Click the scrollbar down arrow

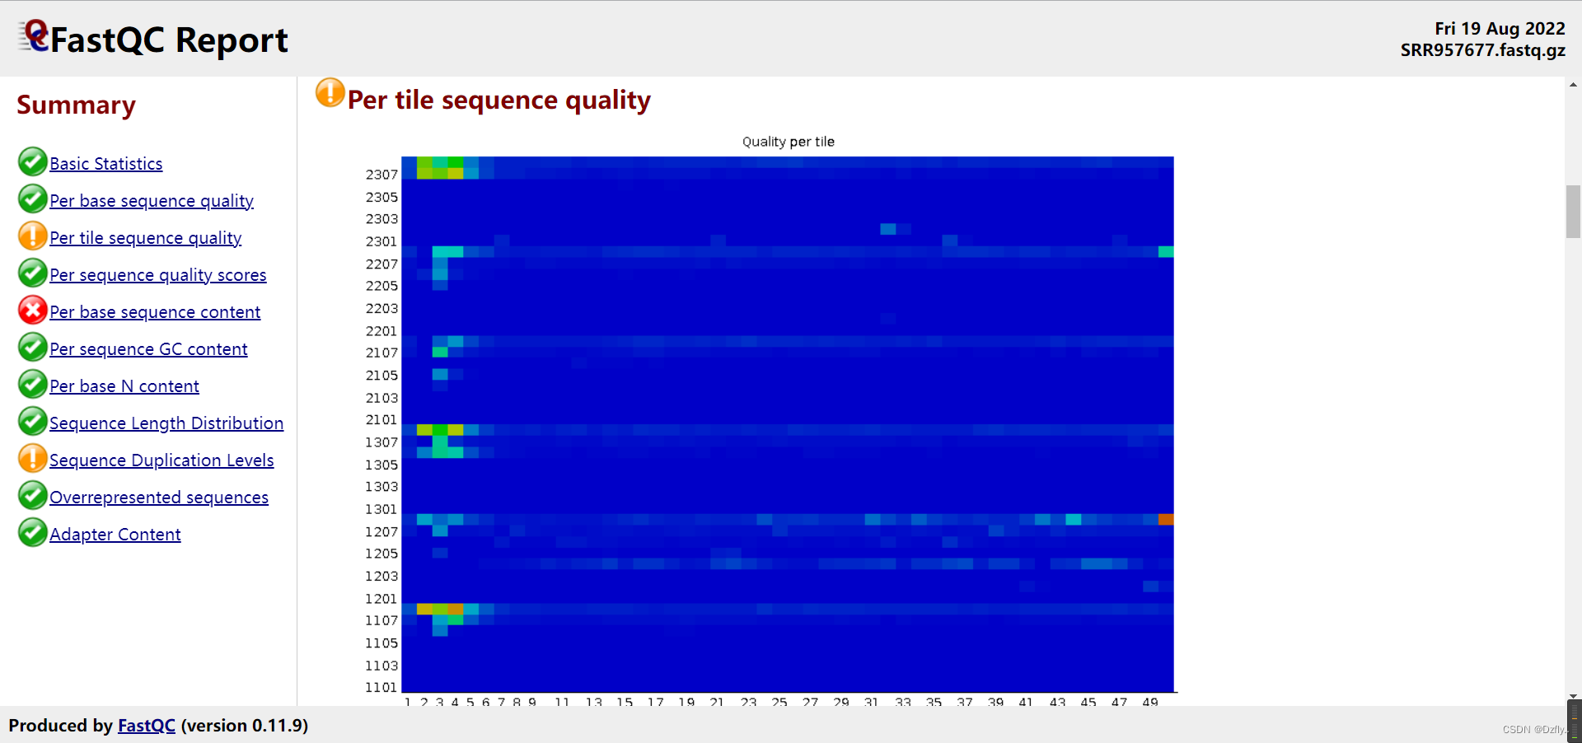coord(1573,697)
